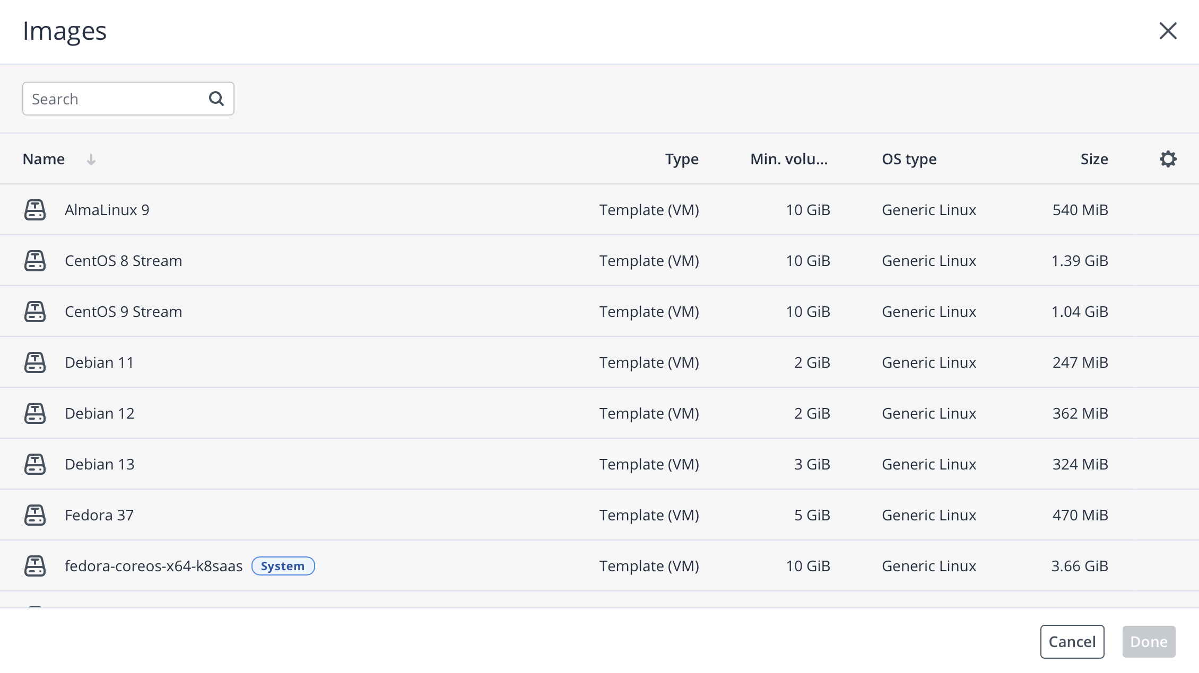Viewport: 1199px width, 673px height.
Task: Click the search magnifier icon
Action: click(216, 99)
